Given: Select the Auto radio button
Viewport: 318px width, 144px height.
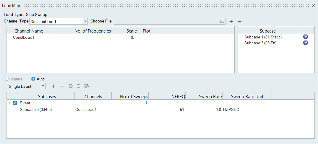Looking at the screenshot, I should pyautogui.click(x=33, y=79).
